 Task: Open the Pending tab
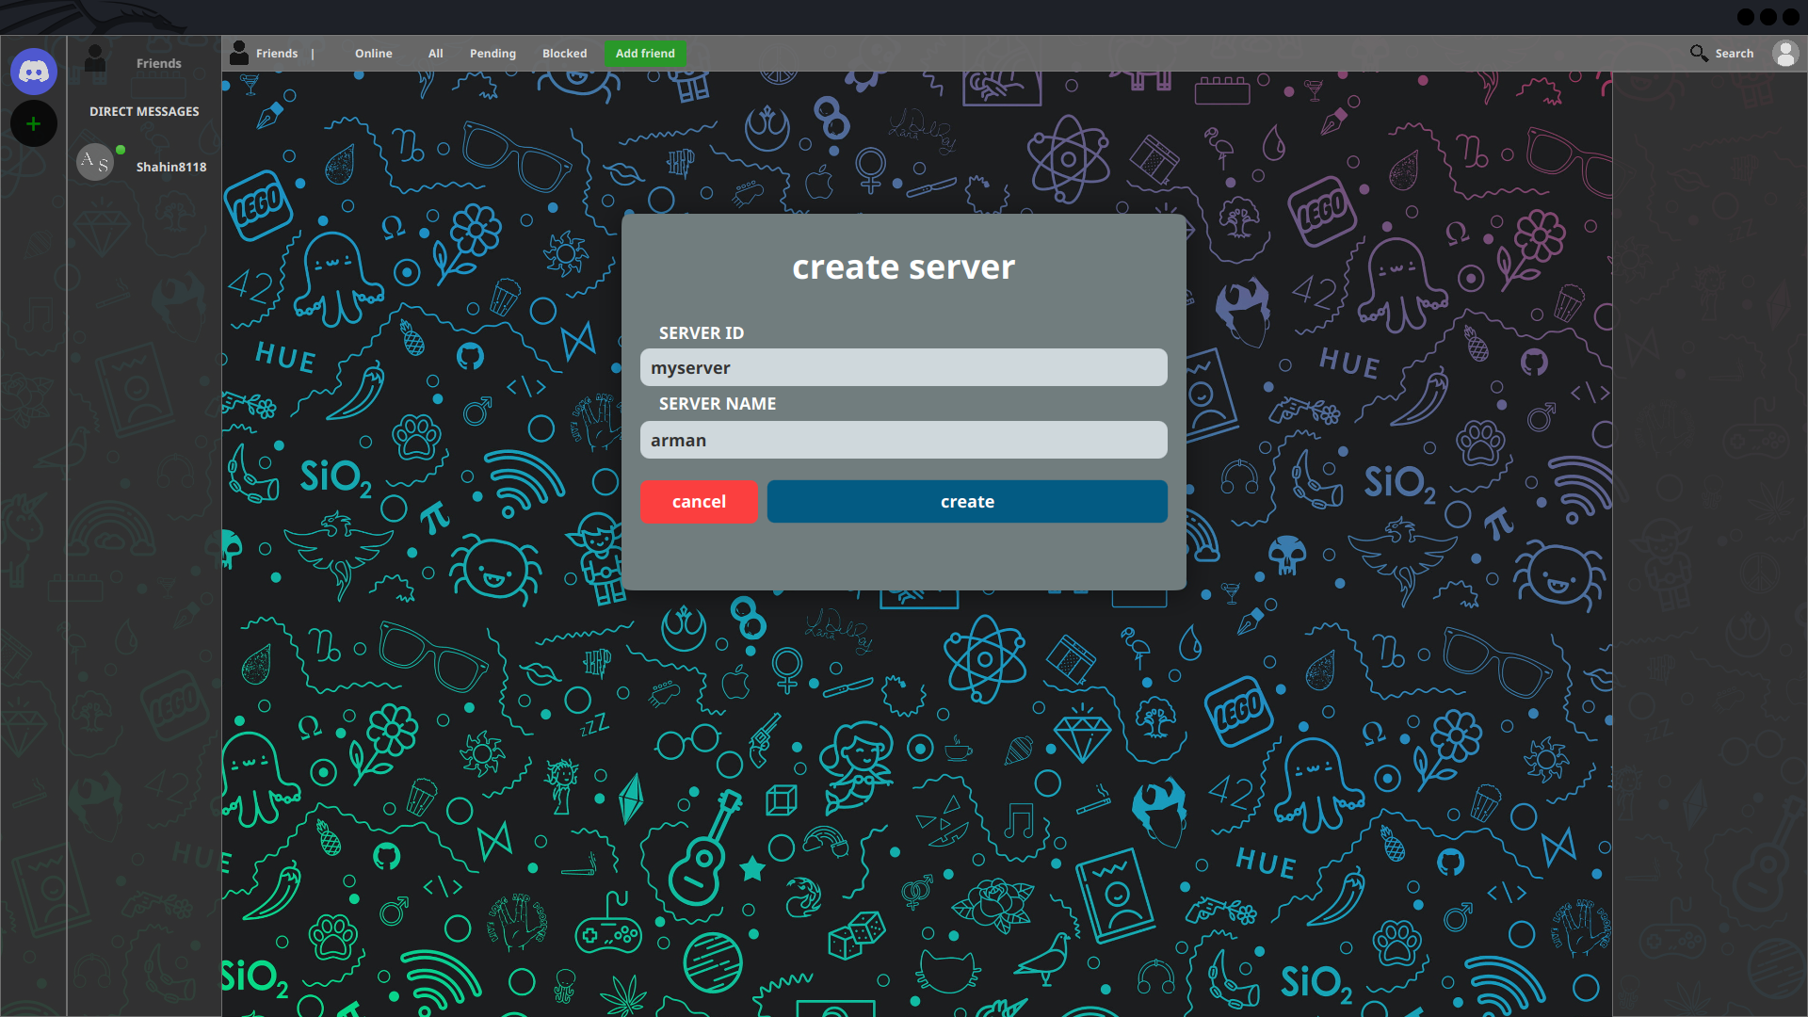(x=492, y=54)
